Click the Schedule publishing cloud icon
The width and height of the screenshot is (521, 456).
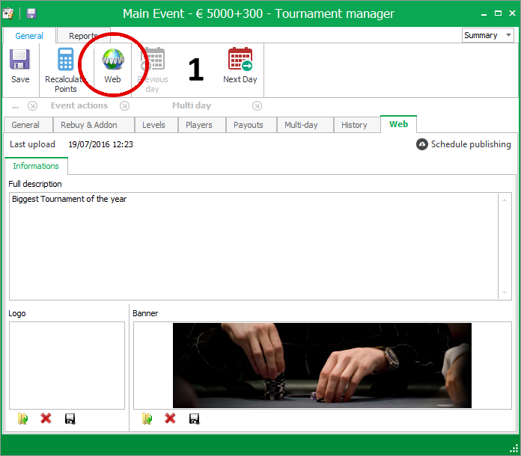tap(422, 144)
